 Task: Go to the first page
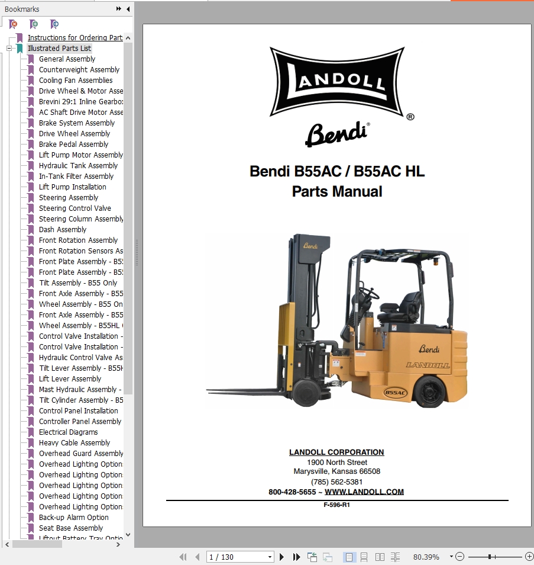pyautogui.click(x=183, y=557)
